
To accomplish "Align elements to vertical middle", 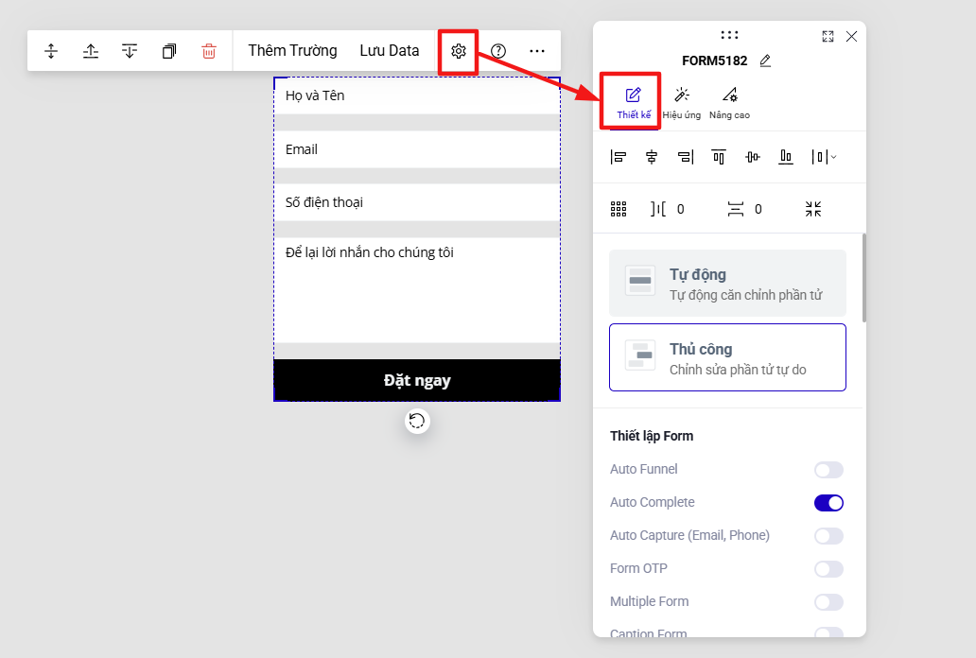I will click(x=753, y=157).
